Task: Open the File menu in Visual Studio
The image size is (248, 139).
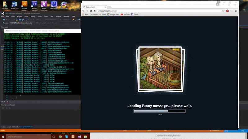Action: tap(2, 16)
